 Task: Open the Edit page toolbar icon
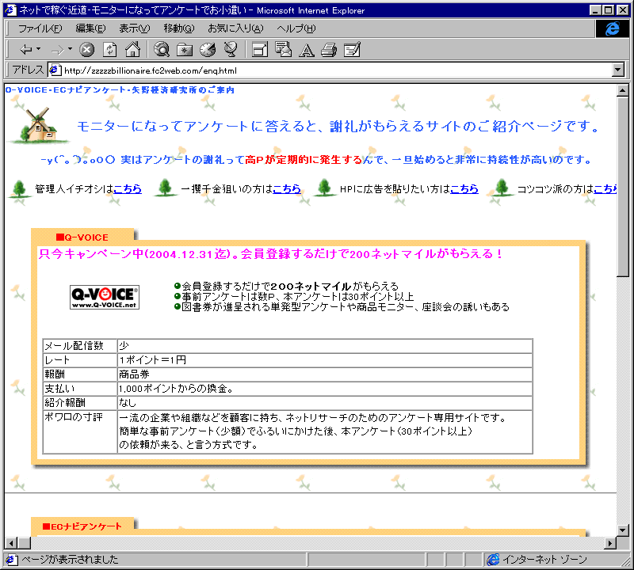[352, 50]
